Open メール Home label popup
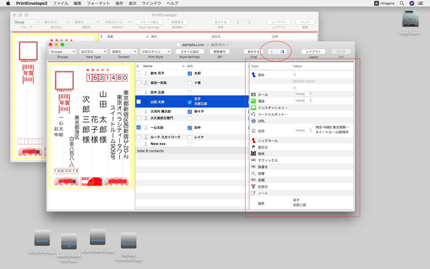 303,94
